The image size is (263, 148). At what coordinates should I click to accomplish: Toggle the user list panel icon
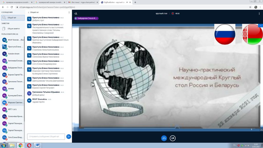(x=76, y=13)
